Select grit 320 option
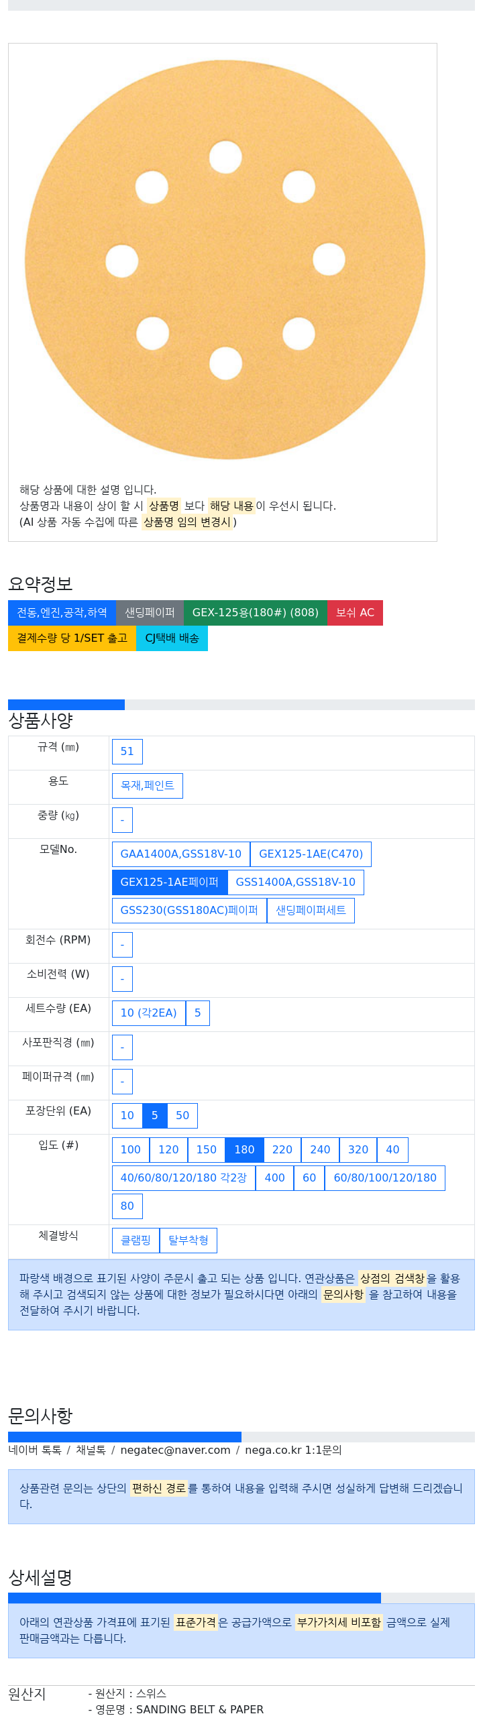Viewport: 483px width, 1718px height. (x=358, y=1150)
